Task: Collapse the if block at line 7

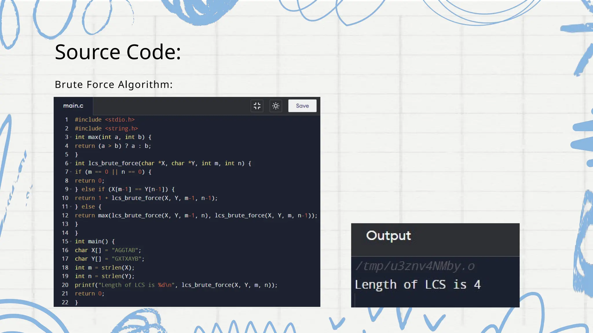Action: coord(71,172)
